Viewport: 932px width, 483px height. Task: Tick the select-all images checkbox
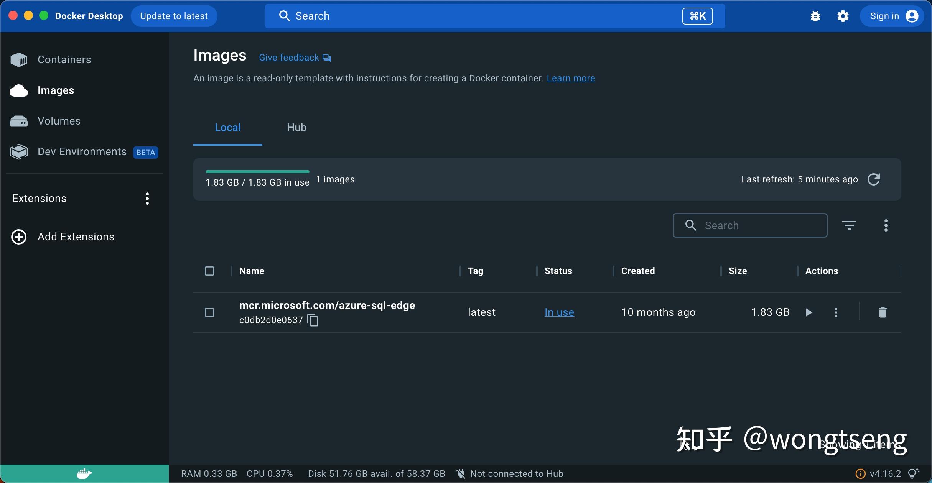209,271
